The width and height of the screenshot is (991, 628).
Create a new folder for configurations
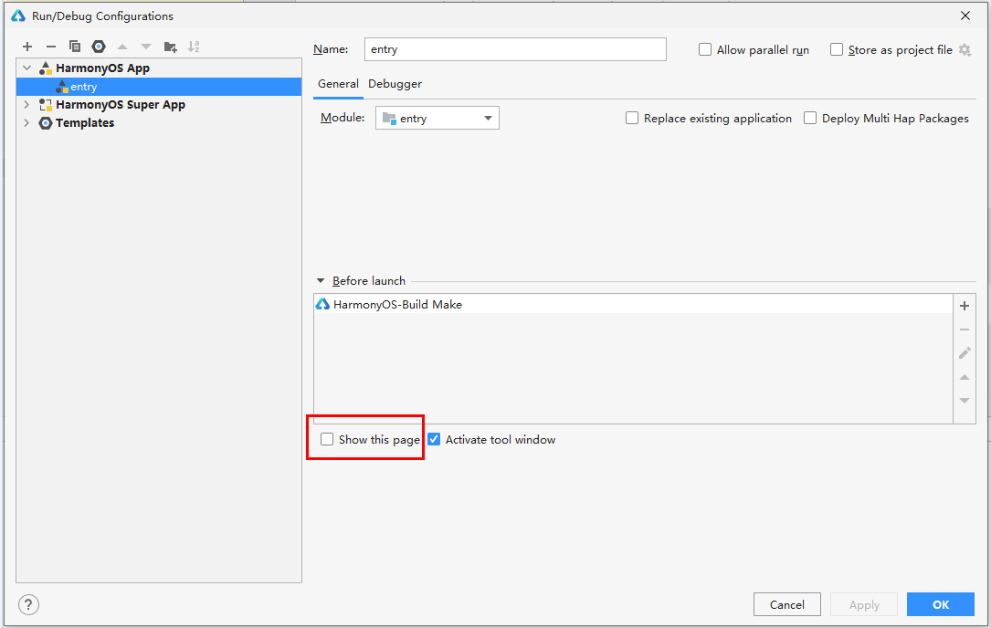170,47
